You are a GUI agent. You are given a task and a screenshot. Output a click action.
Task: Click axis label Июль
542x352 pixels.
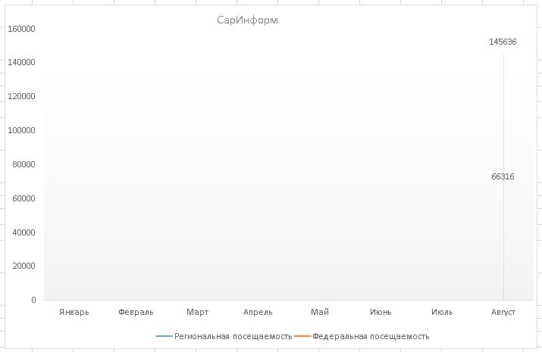click(x=442, y=312)
